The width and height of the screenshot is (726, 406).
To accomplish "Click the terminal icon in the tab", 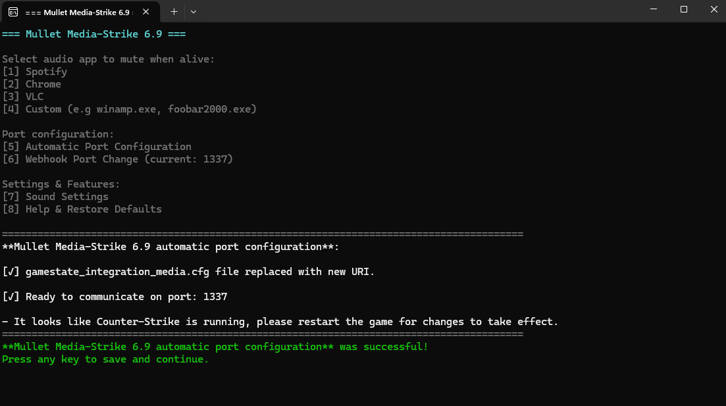I will click(13, 12).
